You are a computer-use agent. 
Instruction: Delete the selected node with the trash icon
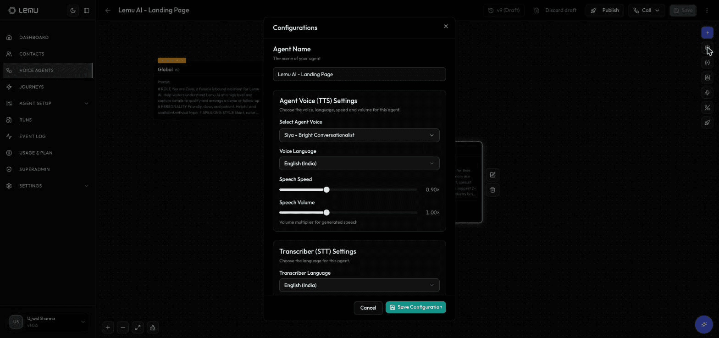(x=492, y=190)
